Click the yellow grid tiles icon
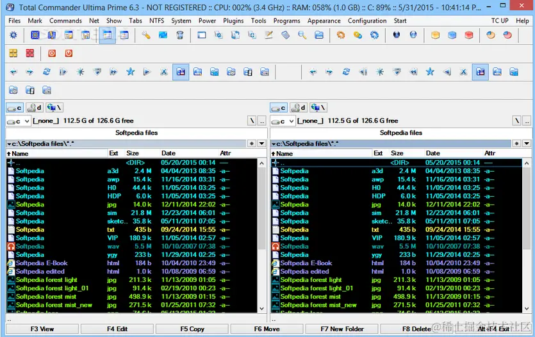535x337 pixels. coord(13,53)
